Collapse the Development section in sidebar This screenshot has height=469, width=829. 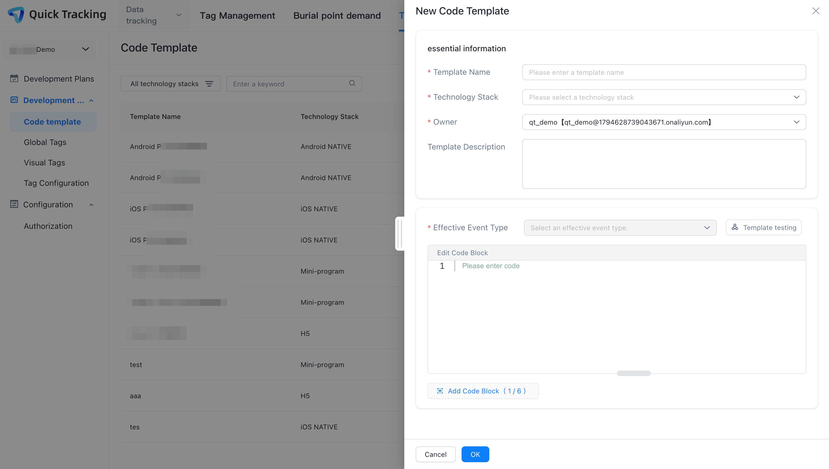point(91,101)
